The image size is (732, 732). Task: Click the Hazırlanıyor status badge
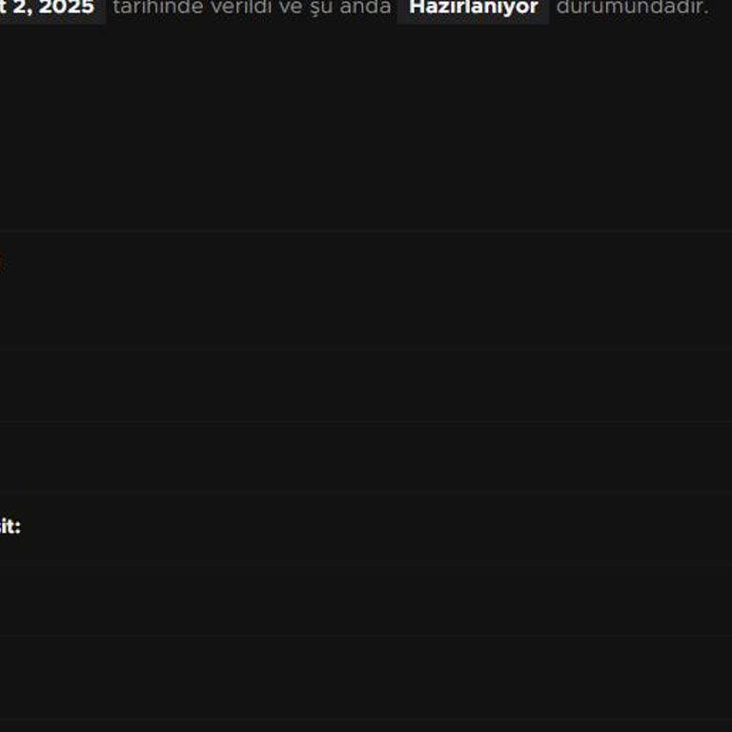(473, 8)
